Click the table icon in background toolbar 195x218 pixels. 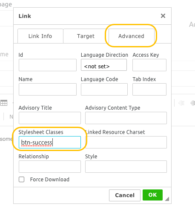pyautogui.click(x=4, y=103)
